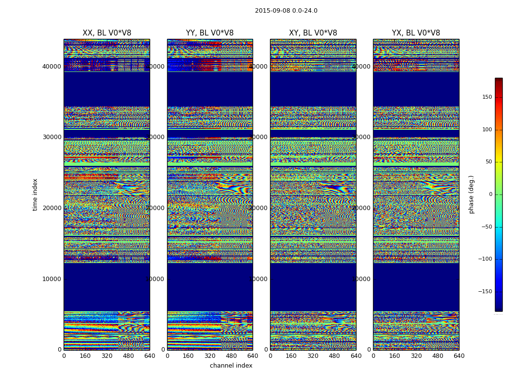Click the XY, BL V0*V8 panel title

[x=313, y=33]
